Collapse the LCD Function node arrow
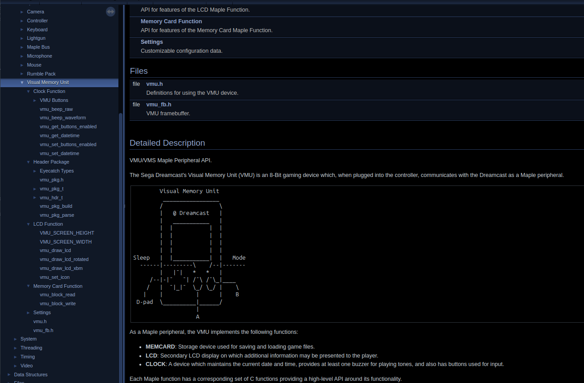The image size is (584, 383). [x=28, y=224]
